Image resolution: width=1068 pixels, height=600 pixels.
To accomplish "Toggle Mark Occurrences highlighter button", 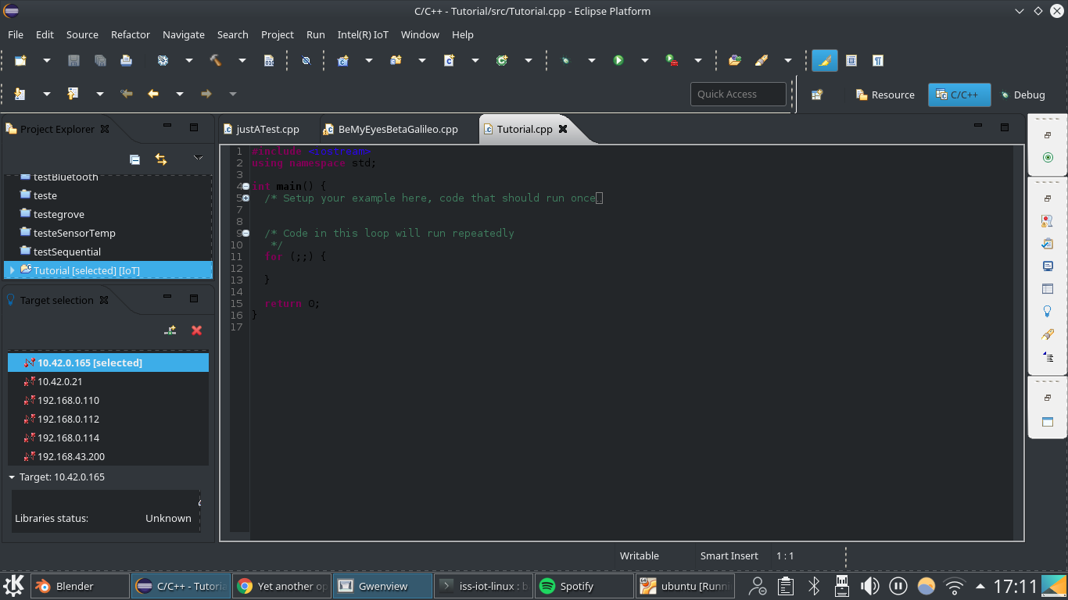I will pos(824,60).
